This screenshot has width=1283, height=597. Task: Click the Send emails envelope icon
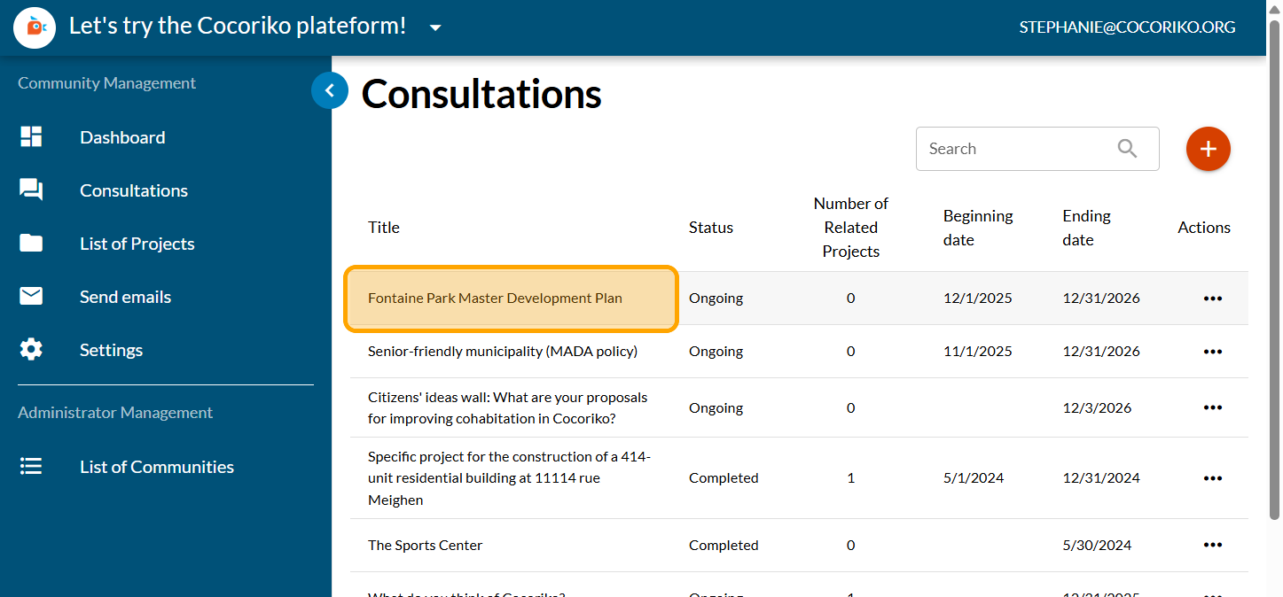31,297
